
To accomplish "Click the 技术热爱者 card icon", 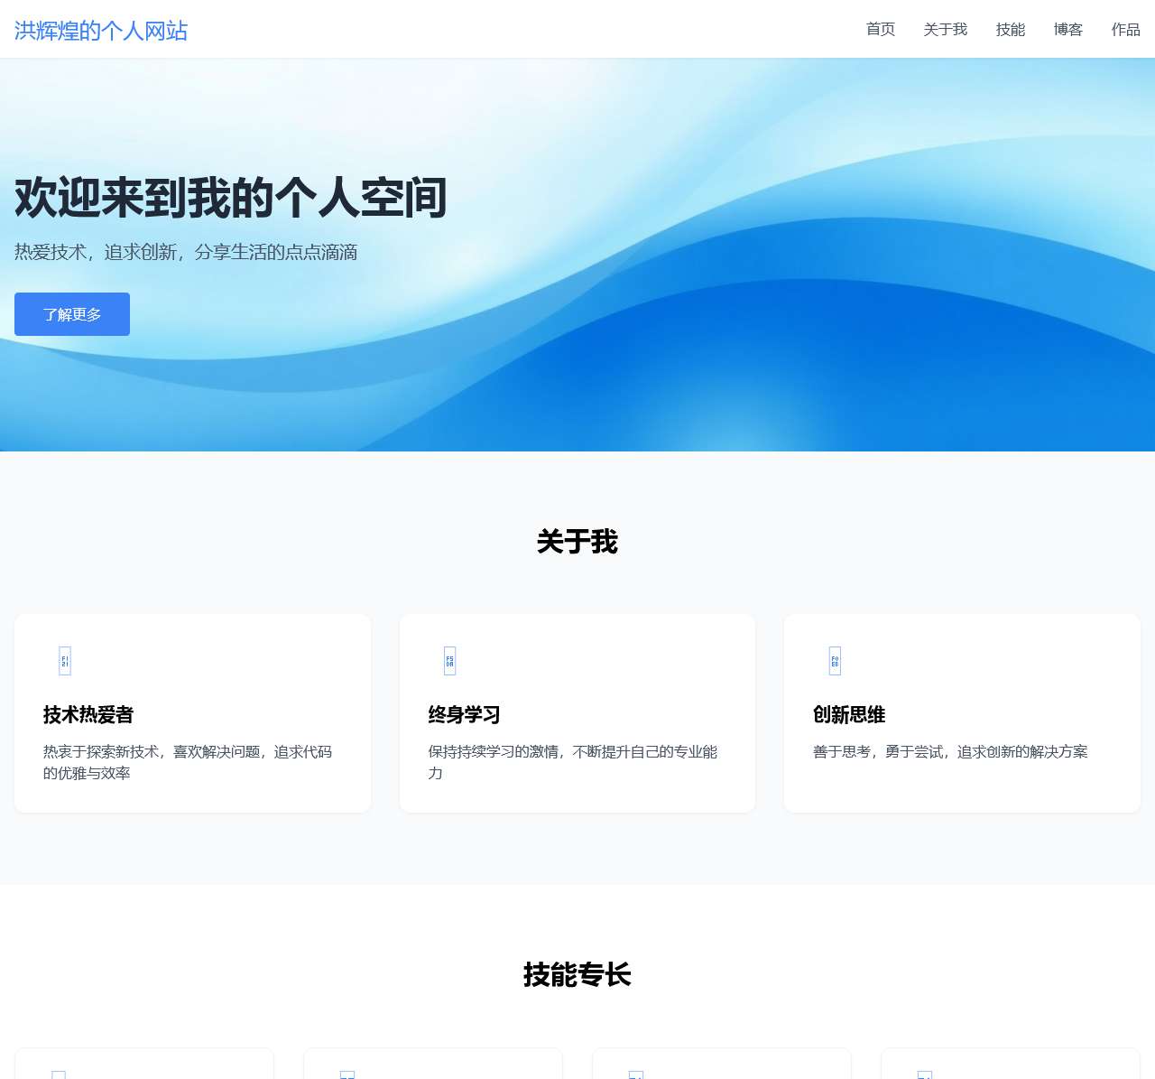I will [63, 660].
